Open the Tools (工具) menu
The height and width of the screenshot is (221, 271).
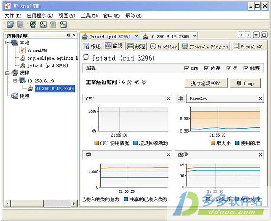pyautogui.click(x=89, y=16)
